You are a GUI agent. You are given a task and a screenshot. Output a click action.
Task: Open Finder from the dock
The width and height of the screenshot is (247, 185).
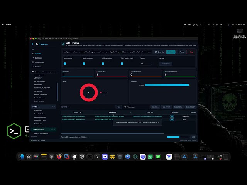pos(21,157)
